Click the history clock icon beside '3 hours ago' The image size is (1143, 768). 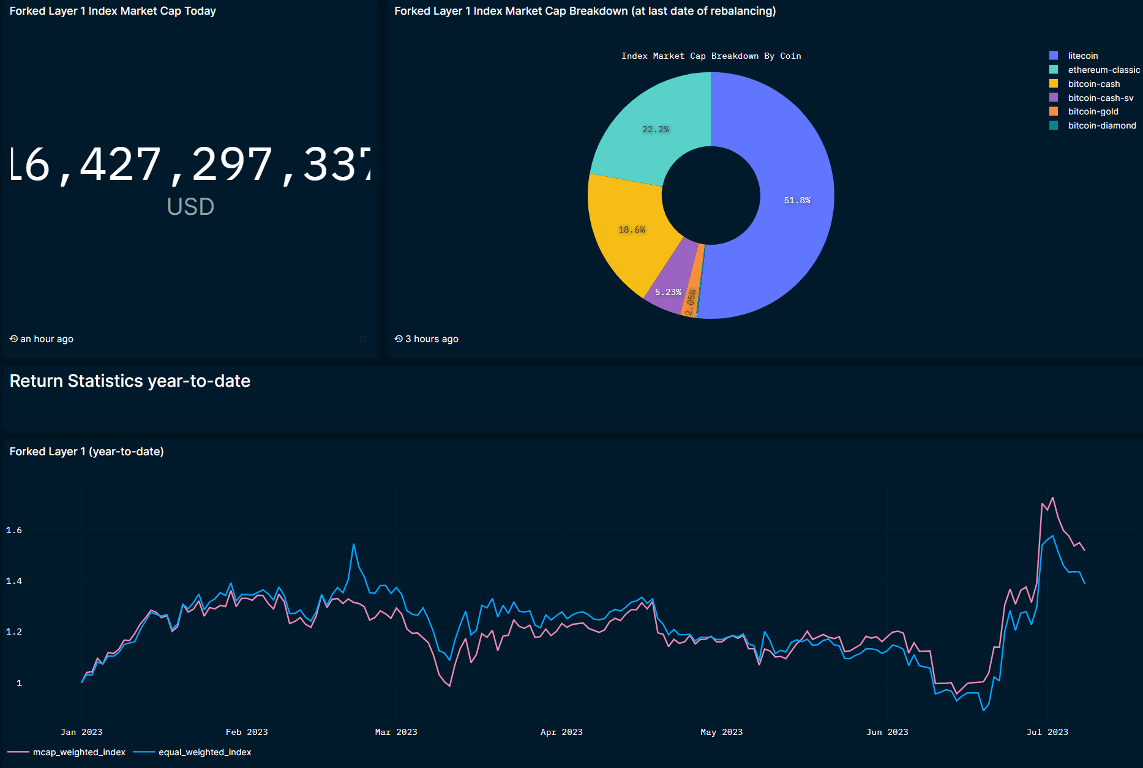pyautogui.click(x=399, y=338)
